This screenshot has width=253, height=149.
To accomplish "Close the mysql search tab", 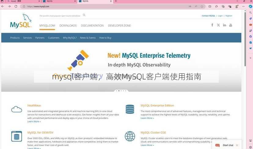I will (39, 1).
